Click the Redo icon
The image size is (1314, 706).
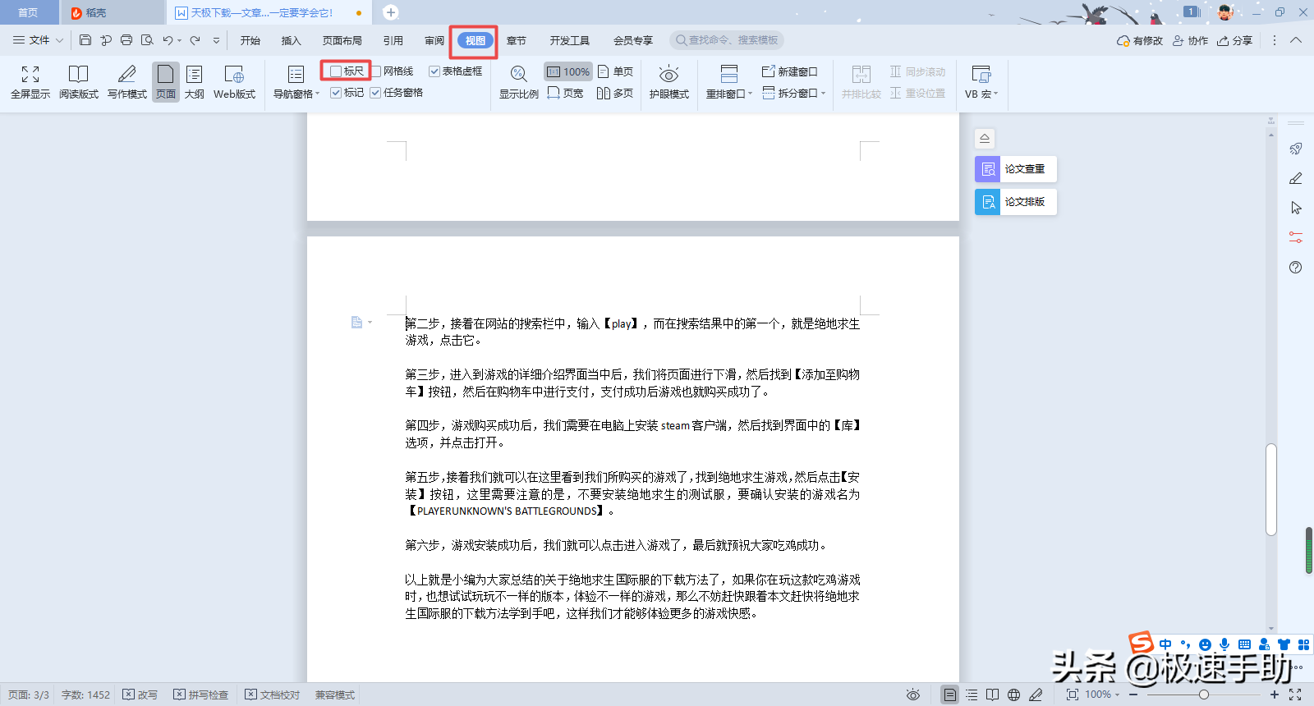(195, 40)
